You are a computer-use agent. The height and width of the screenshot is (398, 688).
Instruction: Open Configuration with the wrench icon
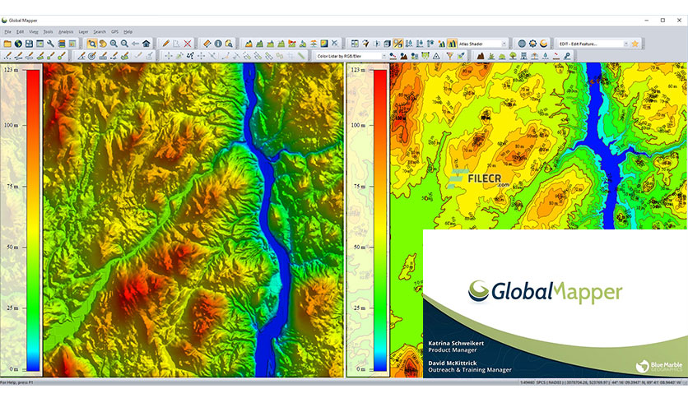[x=50, y=43]
